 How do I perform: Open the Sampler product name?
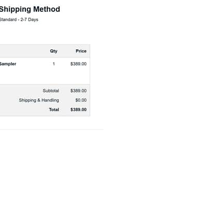click(x=8, y=64)
